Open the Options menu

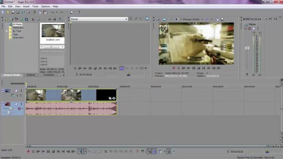tap(46, 6)
